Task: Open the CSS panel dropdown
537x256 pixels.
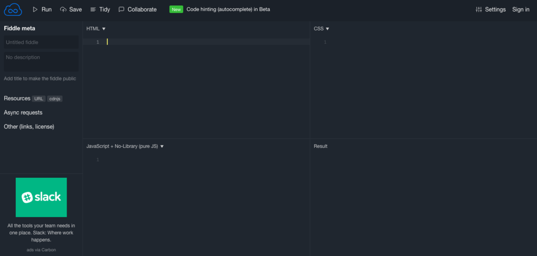Action: (x=321, y=29)
